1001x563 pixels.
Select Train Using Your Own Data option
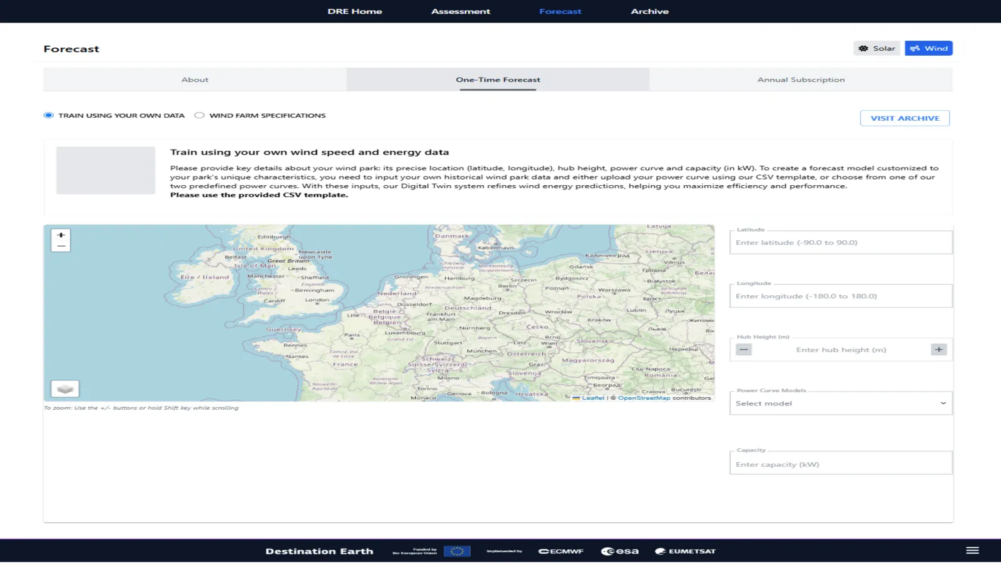pyautogui.click(x=49, y=115)
